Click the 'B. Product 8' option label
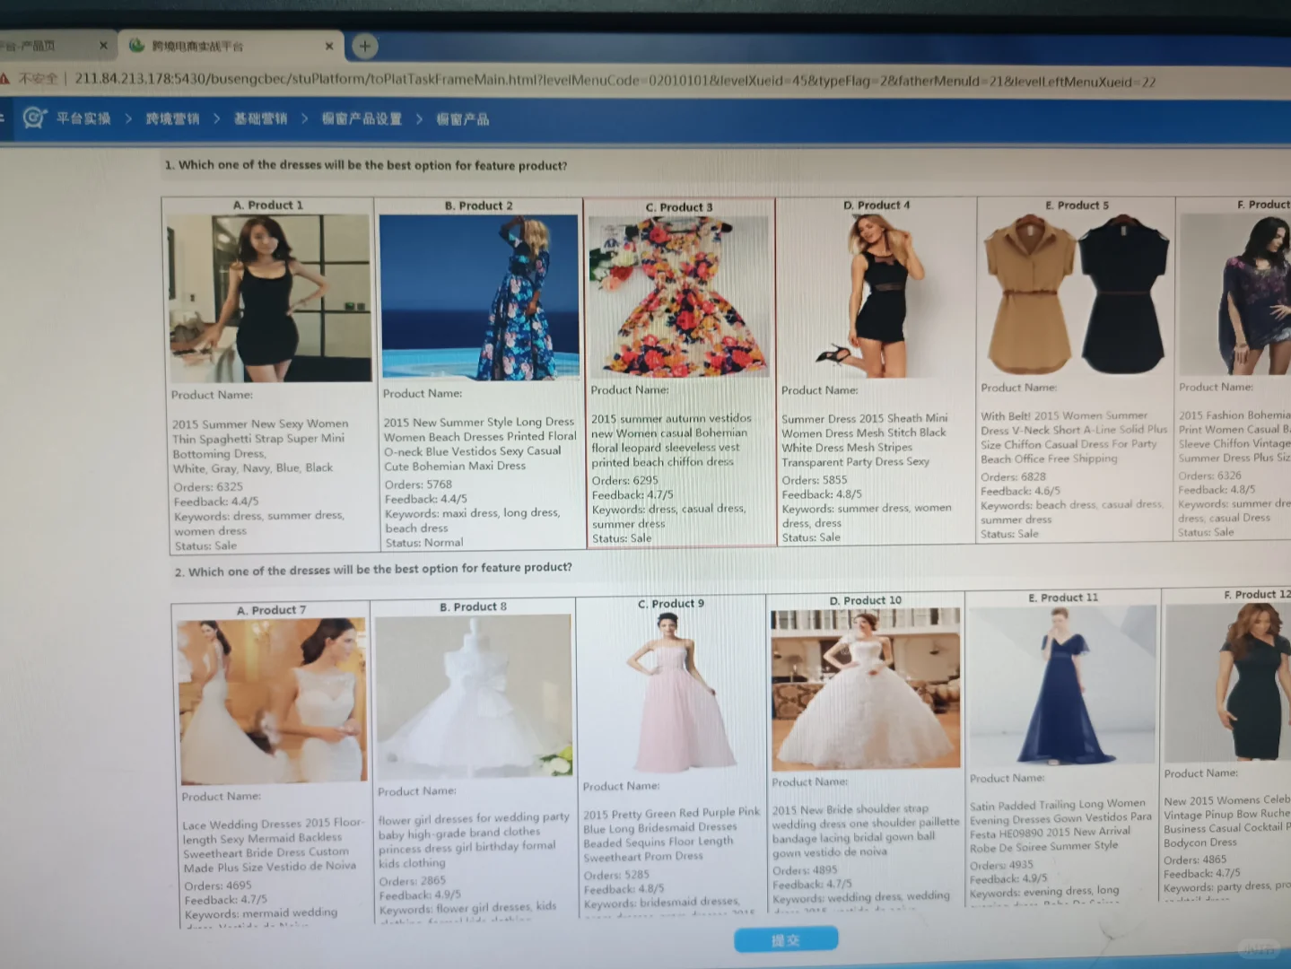The height and width of the screenshot is (969, 1291). pos(474,607)
